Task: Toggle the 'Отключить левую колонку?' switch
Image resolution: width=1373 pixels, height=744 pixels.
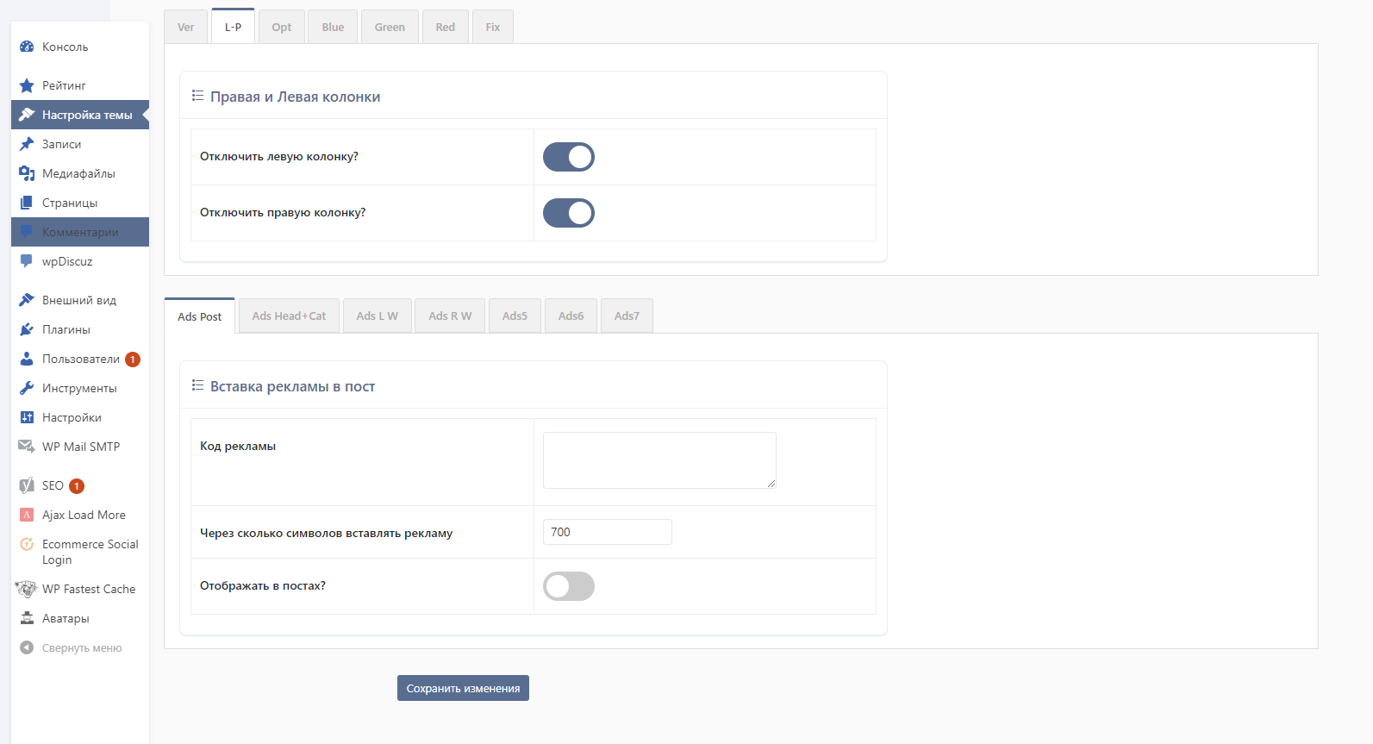Action: point(569,157)
